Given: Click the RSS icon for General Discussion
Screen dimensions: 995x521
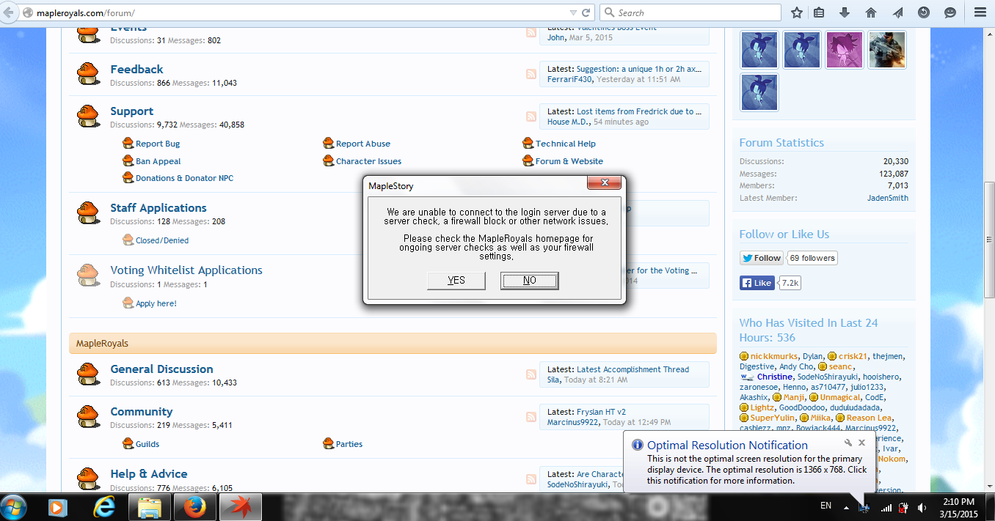Looking at the screenshot, I should [531, 374].
